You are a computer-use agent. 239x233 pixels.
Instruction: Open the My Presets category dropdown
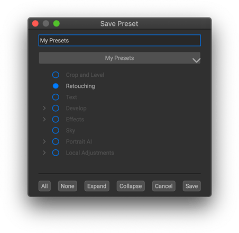119,58
